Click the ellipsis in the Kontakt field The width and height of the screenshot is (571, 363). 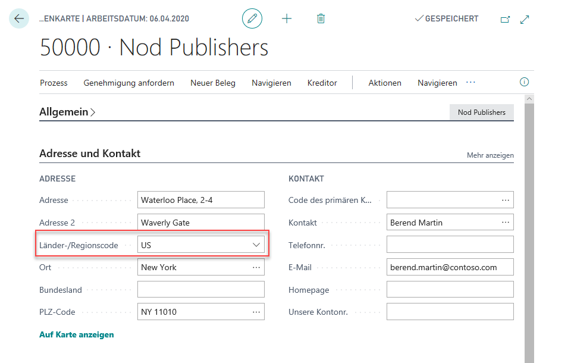pyautogui.click(x=506, y=223)
